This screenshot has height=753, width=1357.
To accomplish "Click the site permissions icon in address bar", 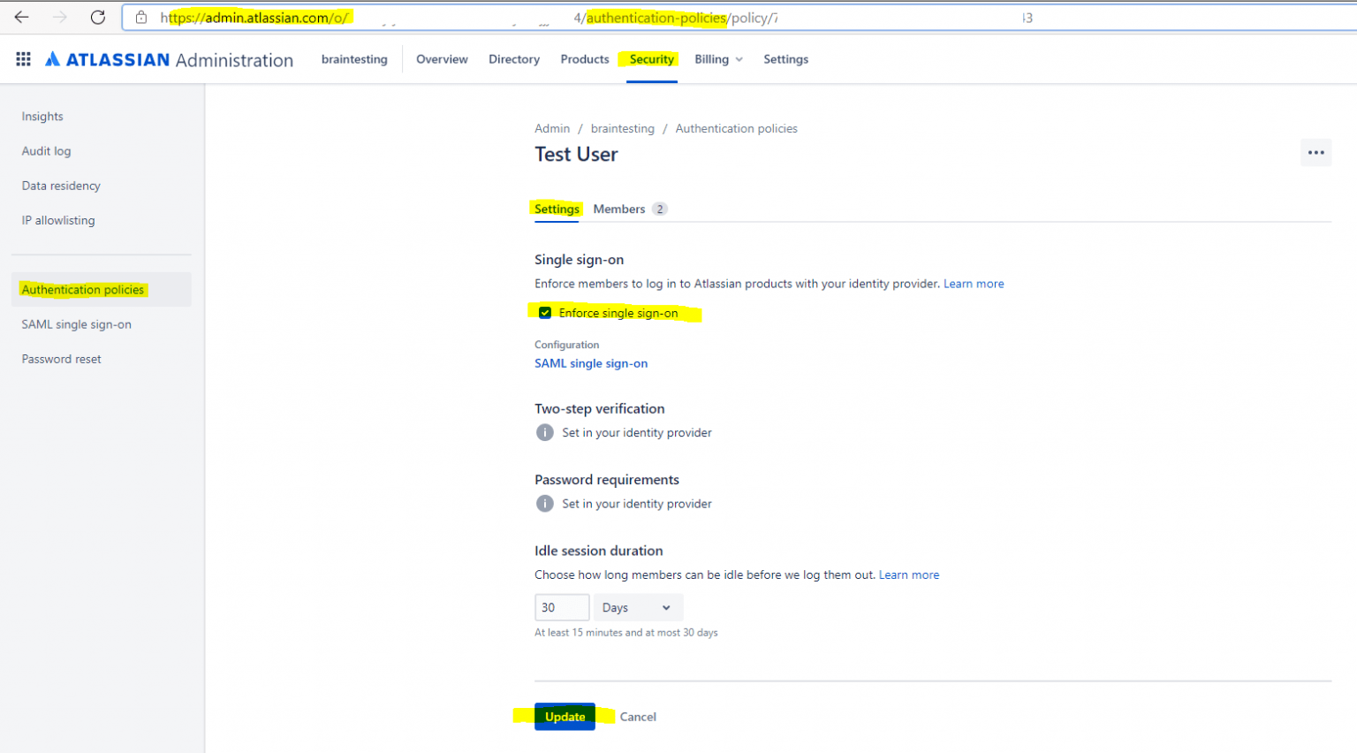I will pyautogui.click(x=141, y=17).
